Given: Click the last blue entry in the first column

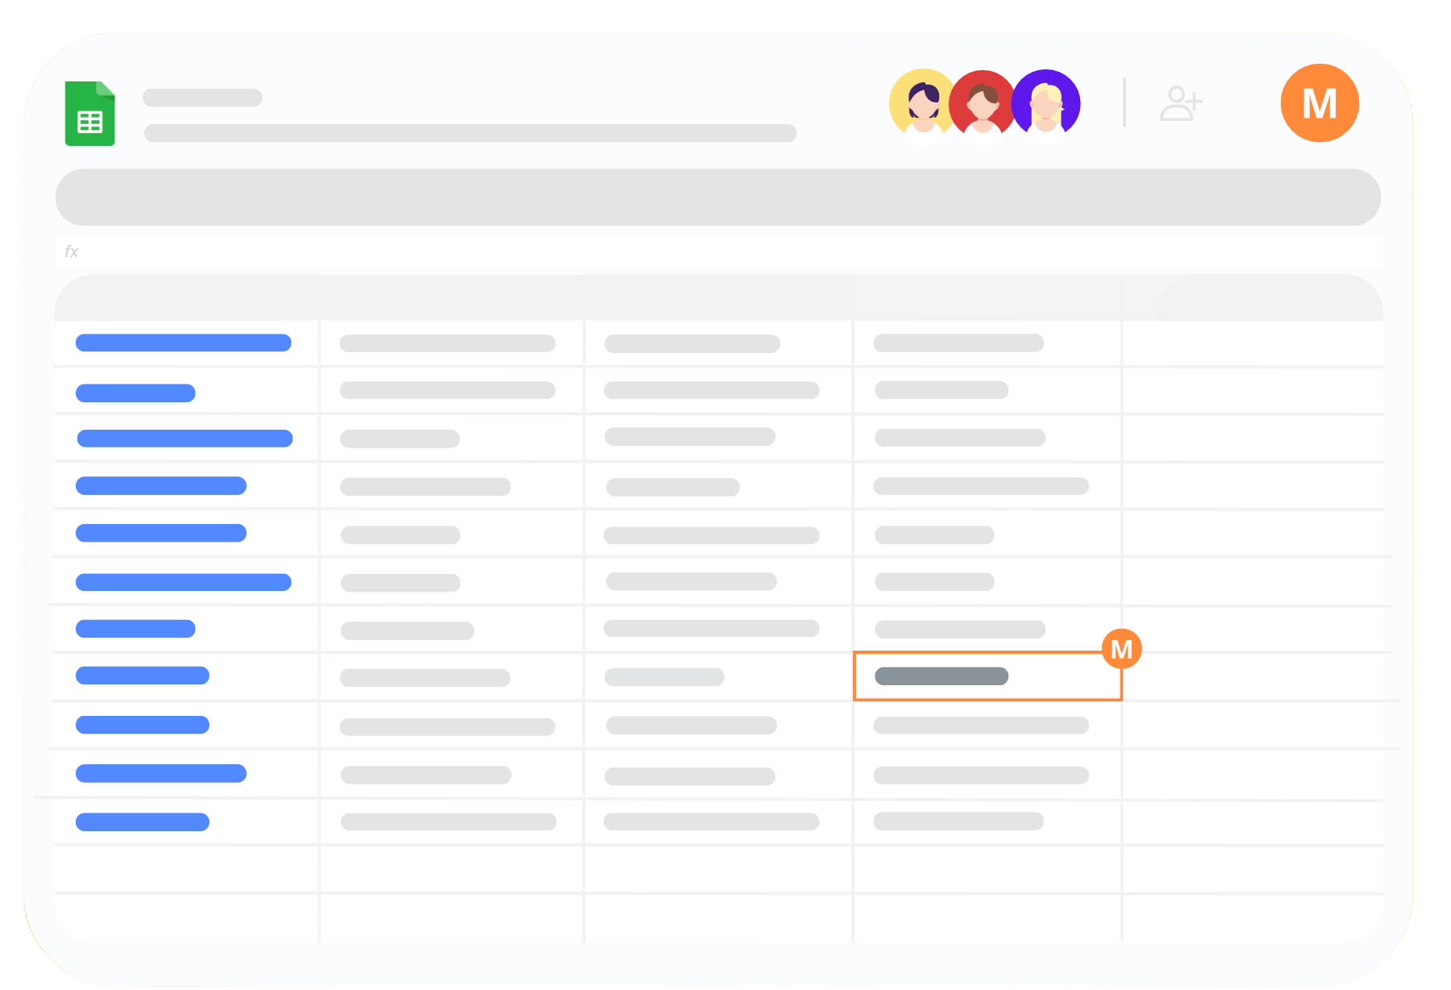Looking at the screenshot, I should [x=143, y=822].
